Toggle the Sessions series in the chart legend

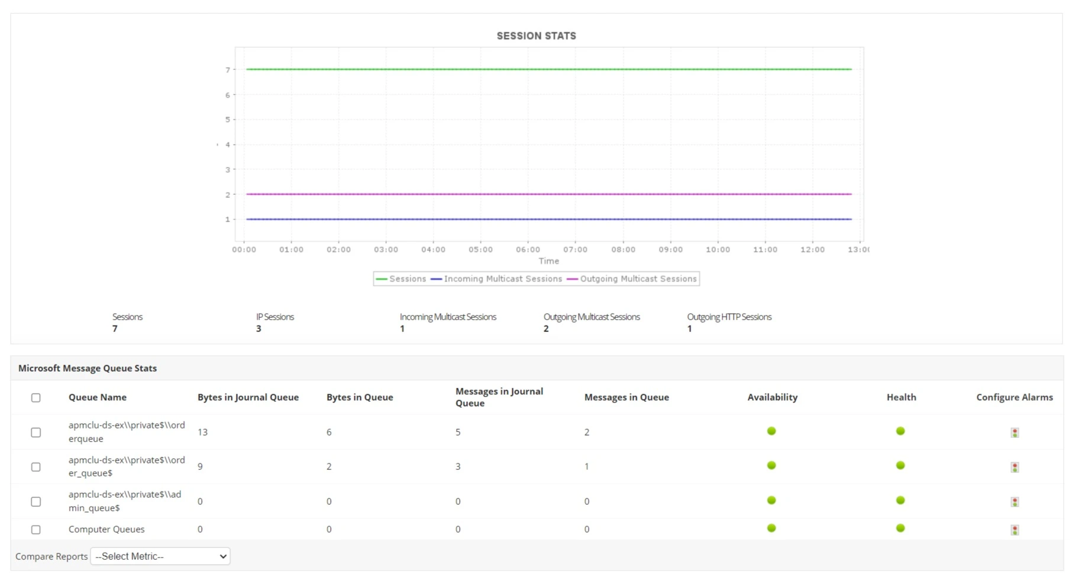pyautogui.click(x=408, y=279)
